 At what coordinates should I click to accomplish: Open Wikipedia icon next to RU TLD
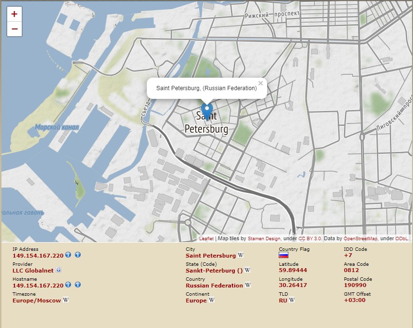pos(292,300)
